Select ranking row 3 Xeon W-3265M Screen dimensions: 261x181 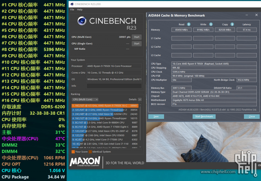click(x=105, y=114)
